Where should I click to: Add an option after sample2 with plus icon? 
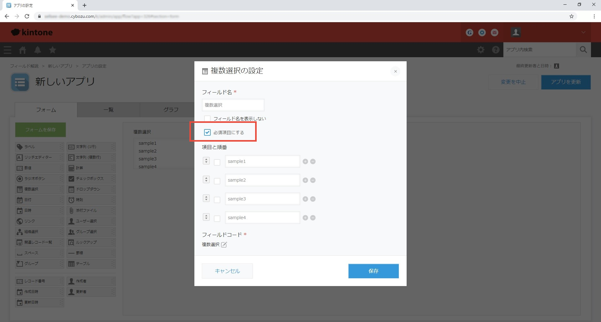[x=305, y=180]
